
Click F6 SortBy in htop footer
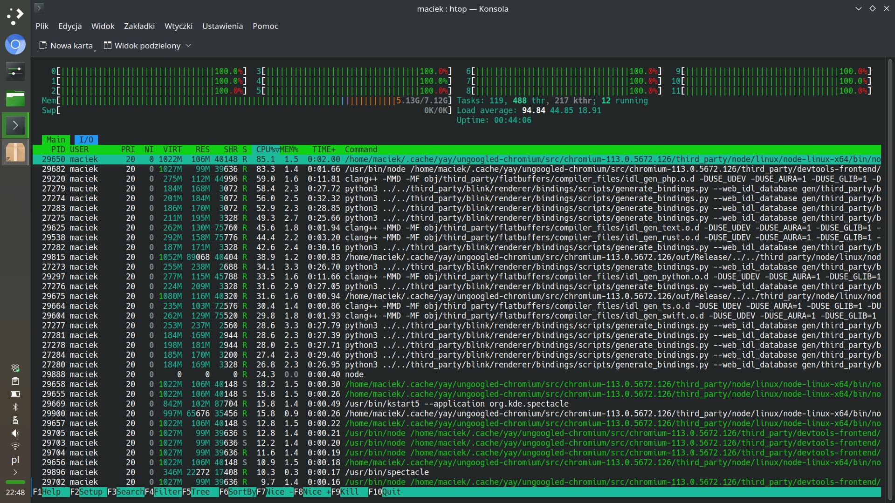[x=238, y=492]
